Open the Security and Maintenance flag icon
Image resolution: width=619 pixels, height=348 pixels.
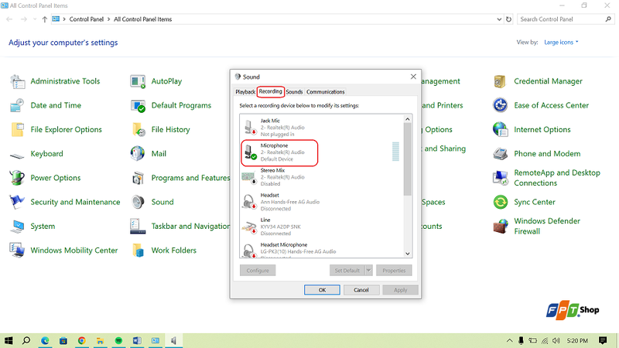(17, 202)
